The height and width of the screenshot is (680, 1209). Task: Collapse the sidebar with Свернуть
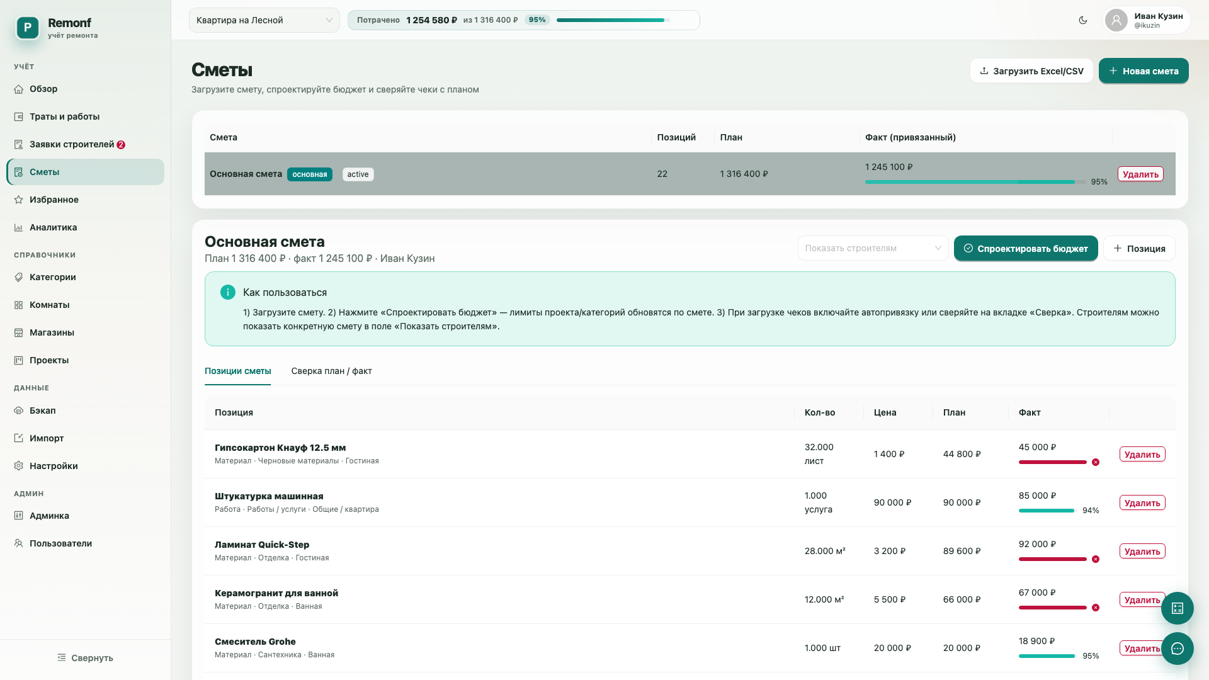pos(85,658)
